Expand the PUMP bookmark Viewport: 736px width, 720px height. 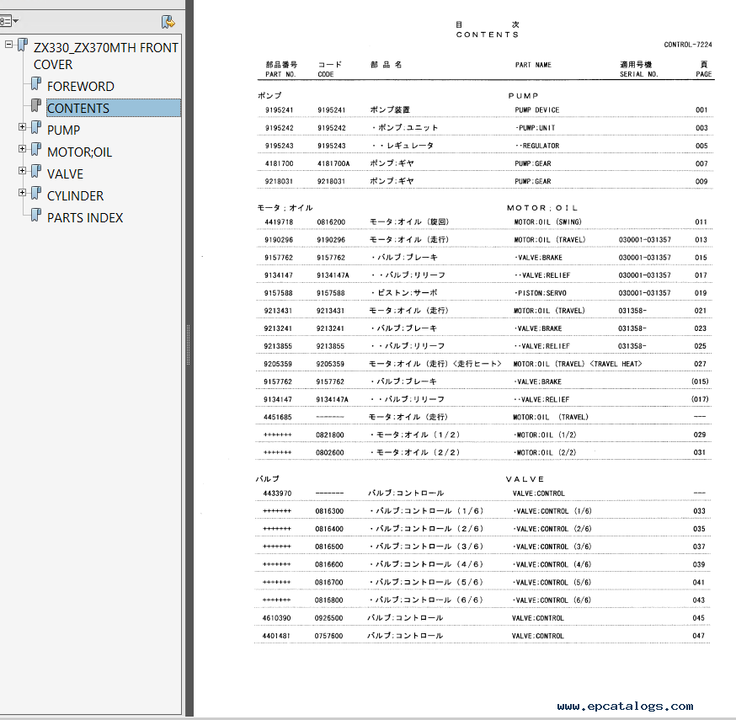[x=22, y=126]
